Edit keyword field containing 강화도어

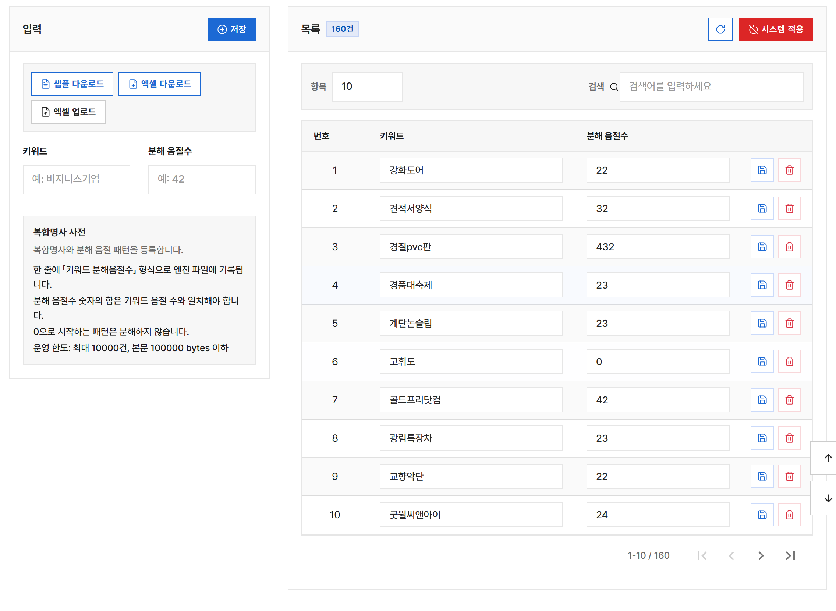point(471,170)
